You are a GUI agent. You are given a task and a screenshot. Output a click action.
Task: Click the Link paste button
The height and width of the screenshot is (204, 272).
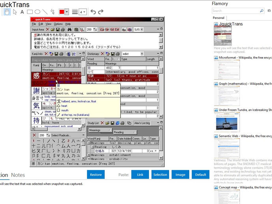tap(140, 174)
